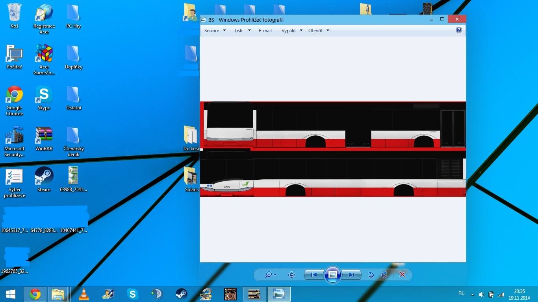Image resolution: width=538 pixels, height=302 pixels.
Task: Delete the photo with red X
Action: (402, 275)
